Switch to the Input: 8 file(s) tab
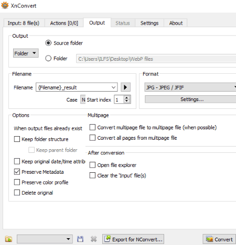Screen dimensions: 236x245 24,23
